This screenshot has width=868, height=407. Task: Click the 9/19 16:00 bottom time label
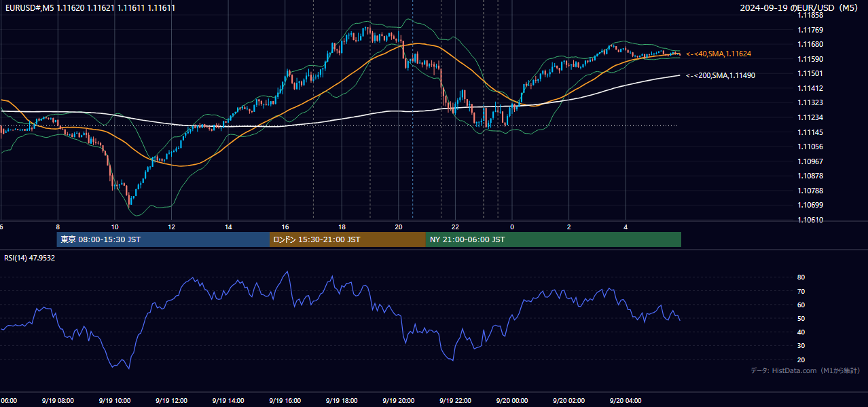coord(285,401)
